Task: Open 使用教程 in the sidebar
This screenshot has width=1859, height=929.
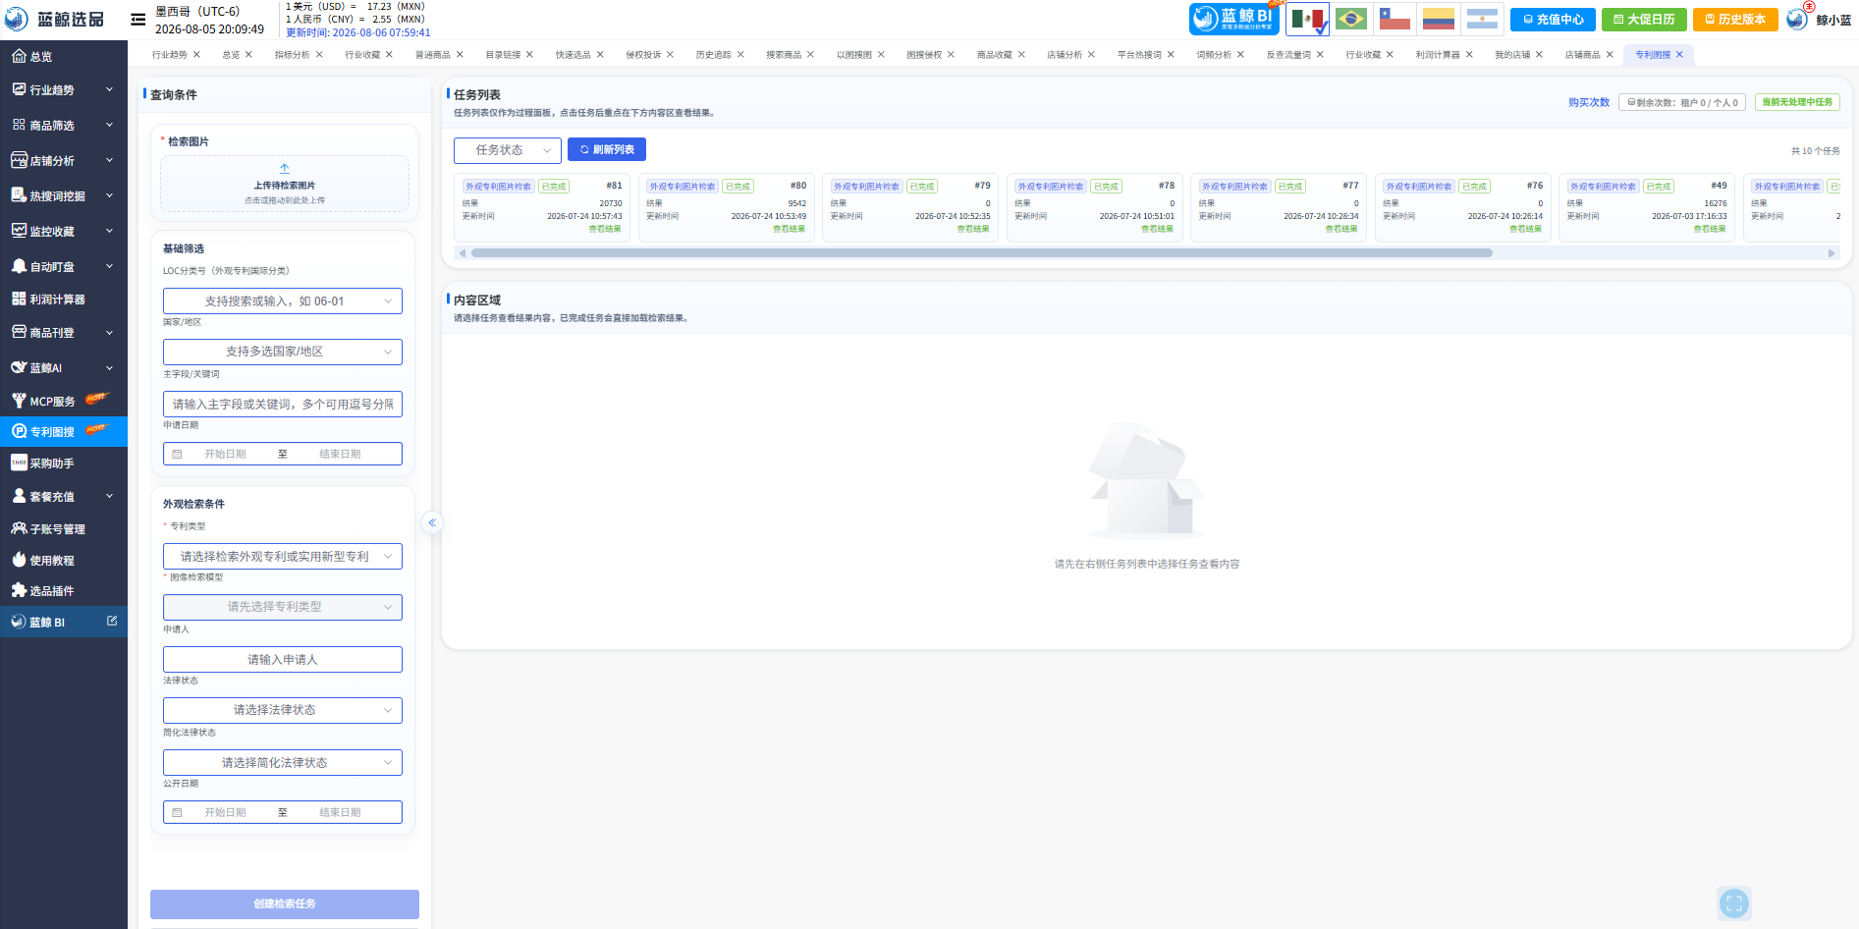Action: (64, 561)
